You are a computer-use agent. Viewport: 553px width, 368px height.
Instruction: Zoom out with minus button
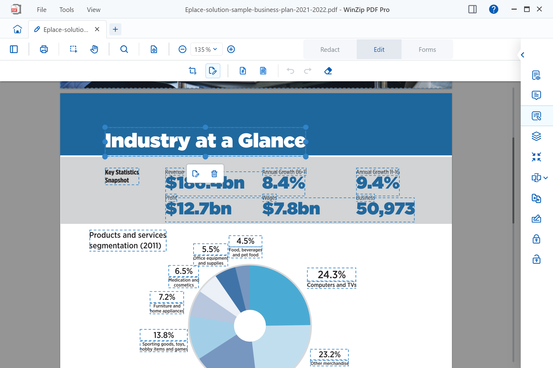click(182, 49)
